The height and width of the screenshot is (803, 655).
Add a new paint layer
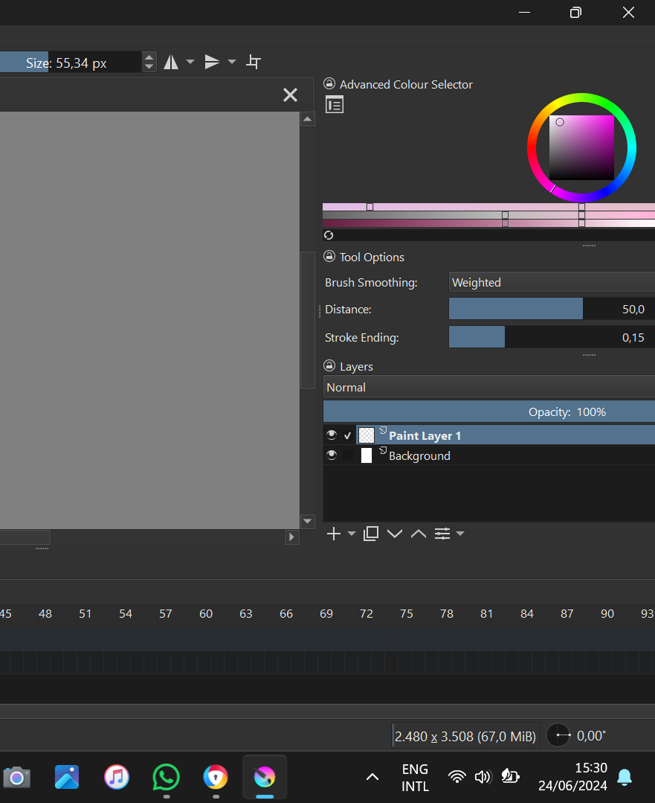334,534
